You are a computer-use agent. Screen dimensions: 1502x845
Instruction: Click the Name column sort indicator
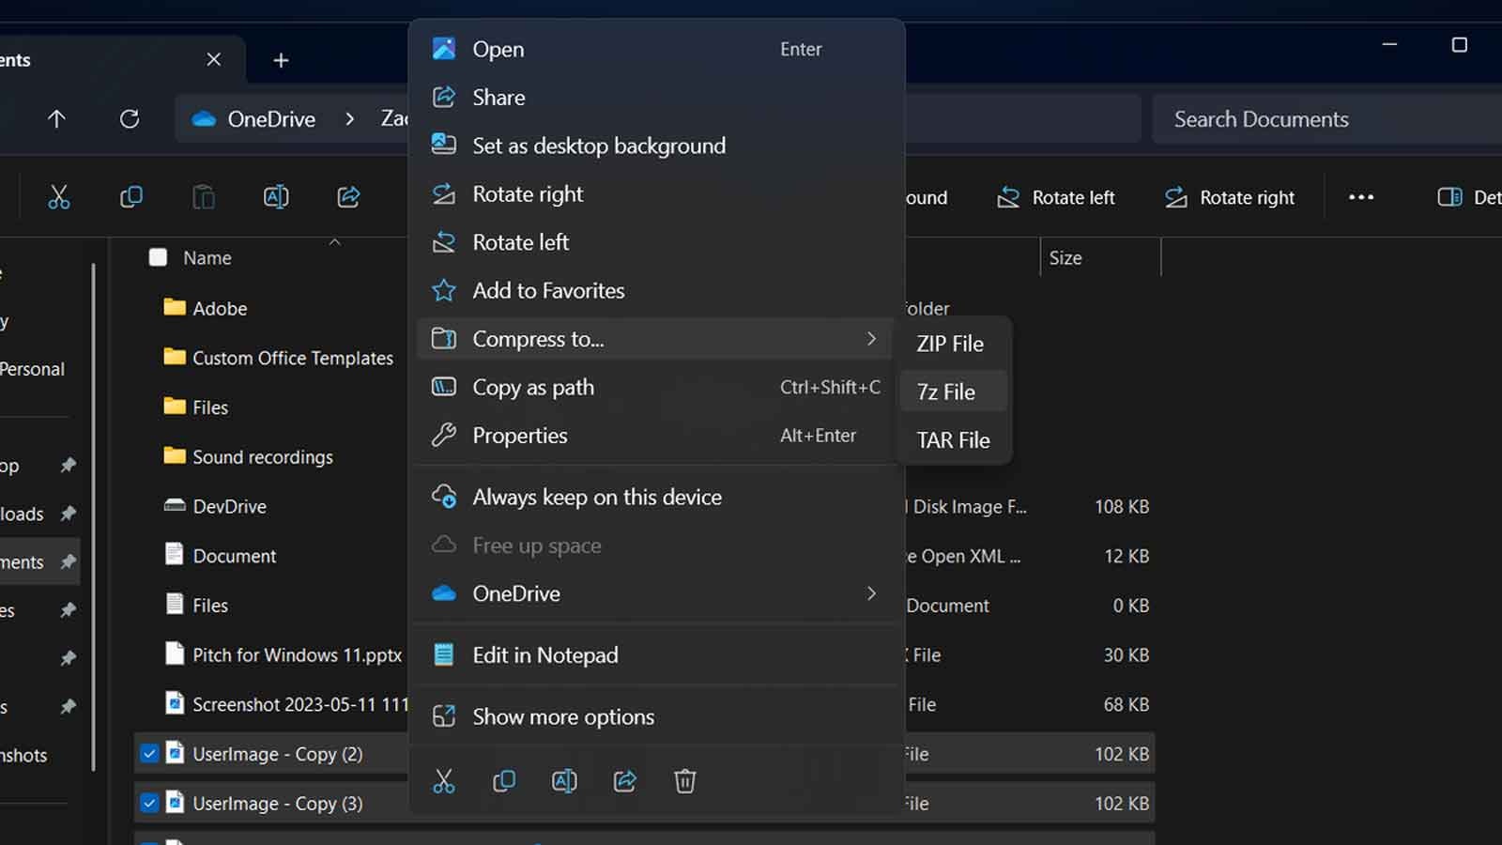tap(334, 242)
